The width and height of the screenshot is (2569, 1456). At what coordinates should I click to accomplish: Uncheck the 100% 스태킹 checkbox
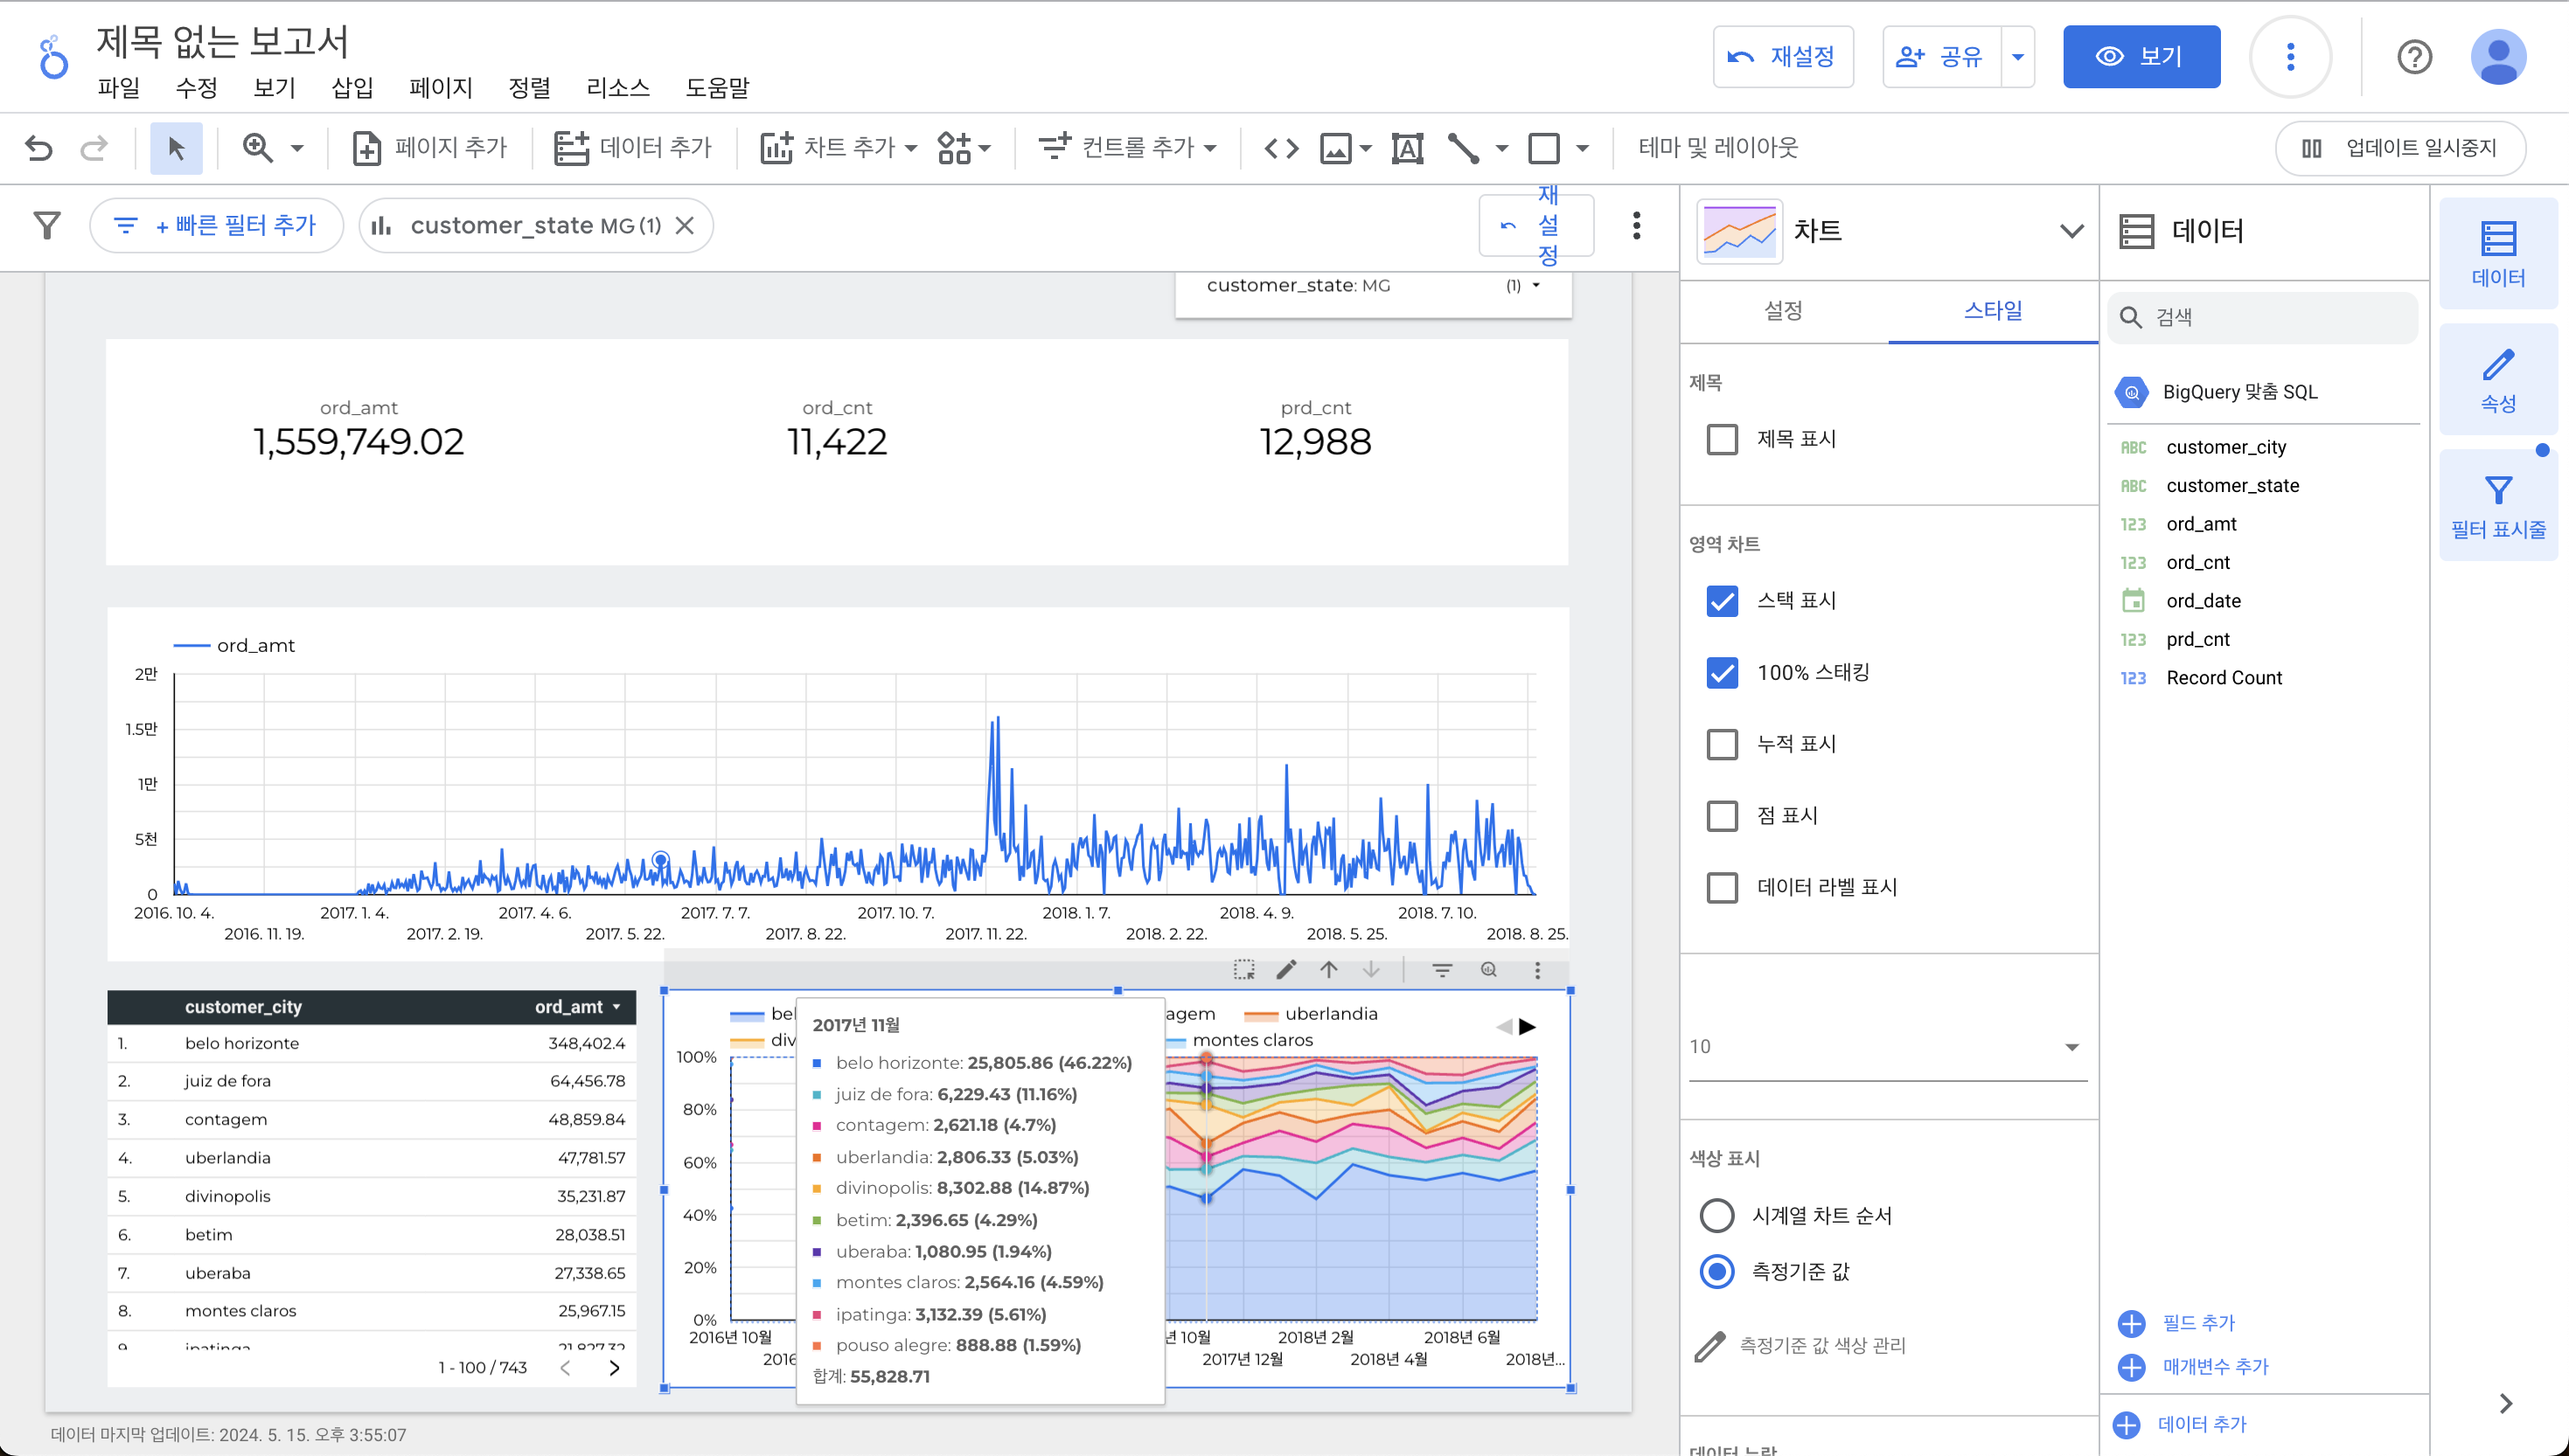(1722, 672)
